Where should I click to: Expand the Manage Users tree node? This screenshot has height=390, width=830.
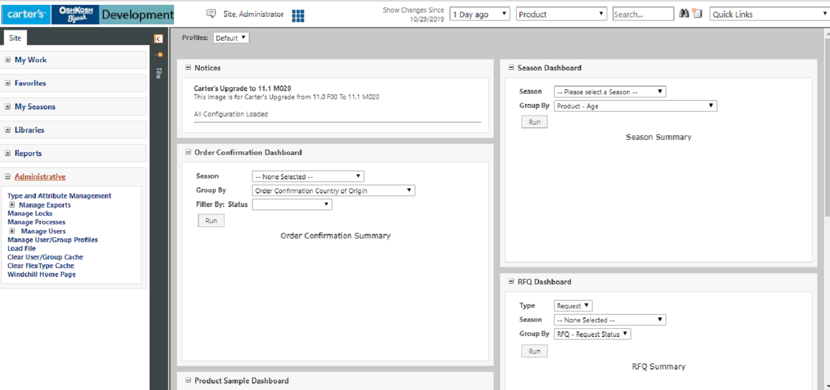pos(12,231)
